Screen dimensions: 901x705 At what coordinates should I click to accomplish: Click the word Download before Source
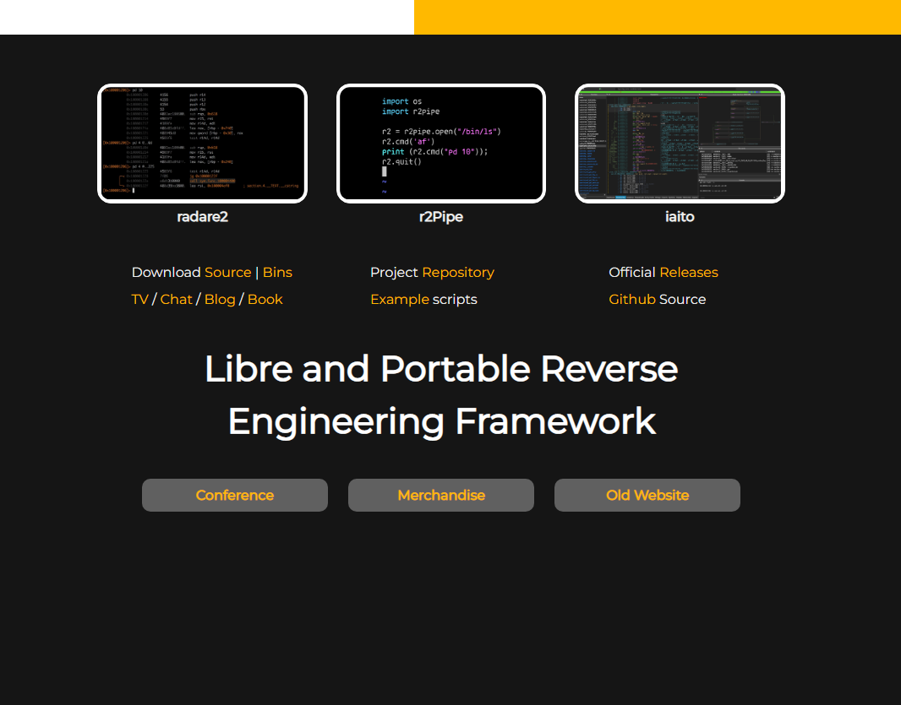coord(166,272)
